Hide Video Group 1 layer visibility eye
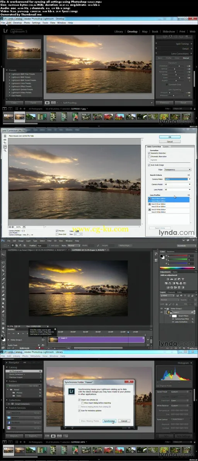The height and width of the screenshot is (461, 198). point(161,308)
